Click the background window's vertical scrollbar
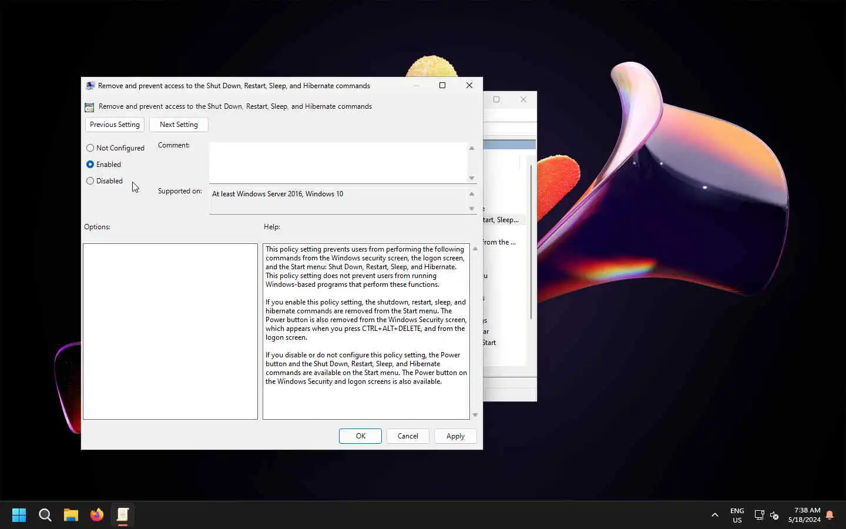846x529 pixels. coord(531,242)
